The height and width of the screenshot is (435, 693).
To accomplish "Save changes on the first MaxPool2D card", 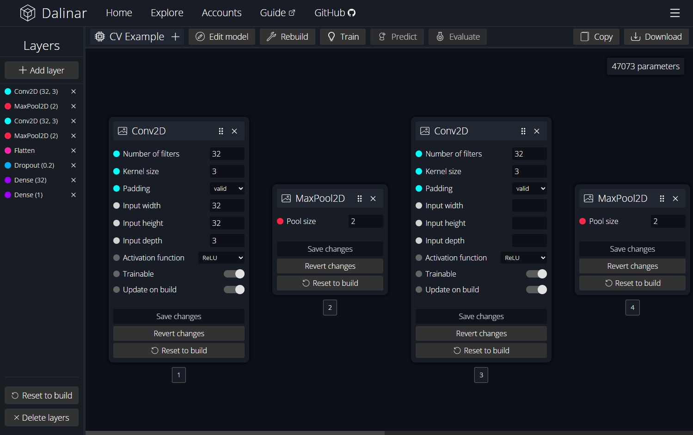I will coord(330,249).
